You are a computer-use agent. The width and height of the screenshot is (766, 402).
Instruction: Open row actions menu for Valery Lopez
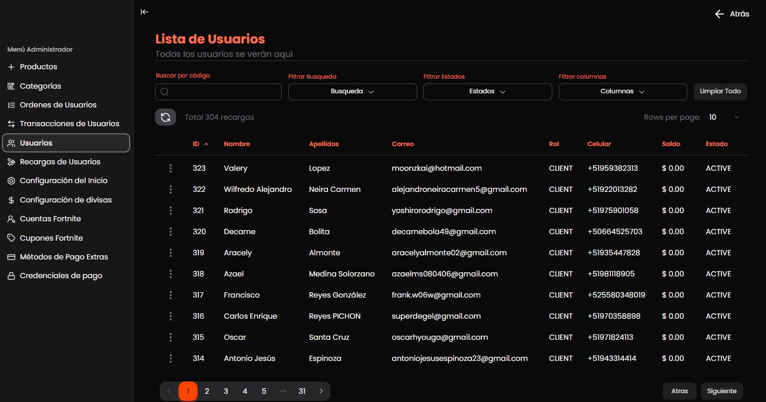[171, 168]
